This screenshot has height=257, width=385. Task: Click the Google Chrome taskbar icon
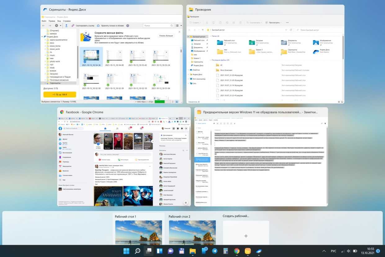click(x=237, y=251)
